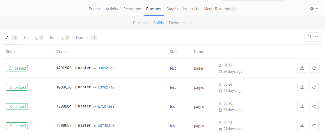Open build number #2300054
The image size is (325, 135).
[64, 107]
